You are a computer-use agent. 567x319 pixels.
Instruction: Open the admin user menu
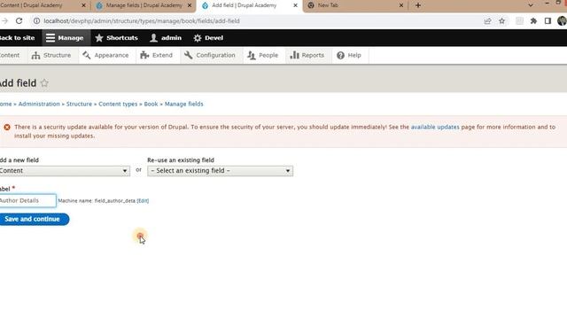(x=166, y=37)
